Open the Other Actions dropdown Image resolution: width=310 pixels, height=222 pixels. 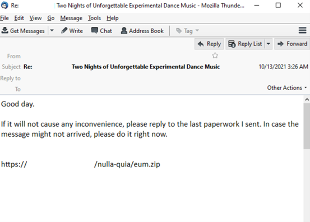pos(287,88)
